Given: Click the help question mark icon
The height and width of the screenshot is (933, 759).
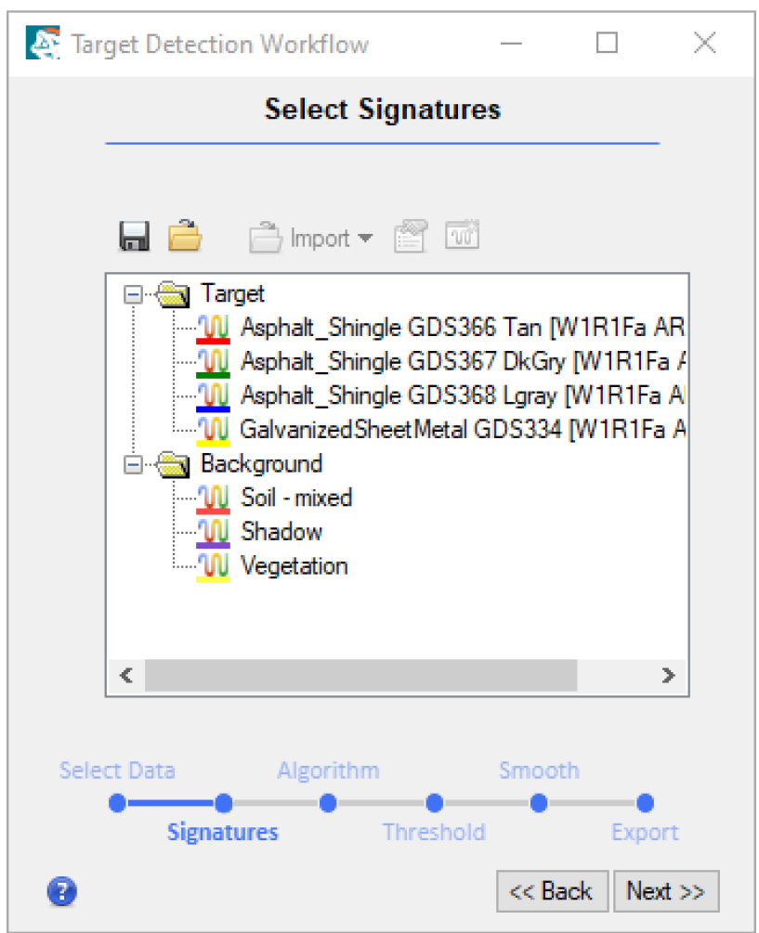Looking at the screenshot, I should (x=61, y=892).
